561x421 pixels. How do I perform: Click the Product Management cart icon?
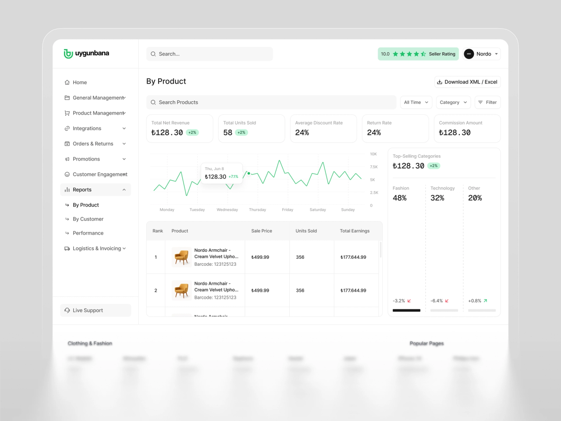[x=67, y=113]
